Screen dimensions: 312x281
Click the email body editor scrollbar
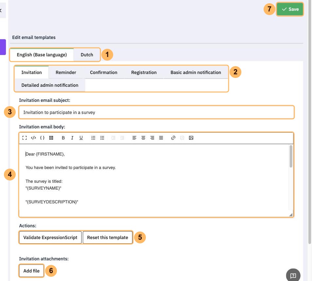[291, 157]
